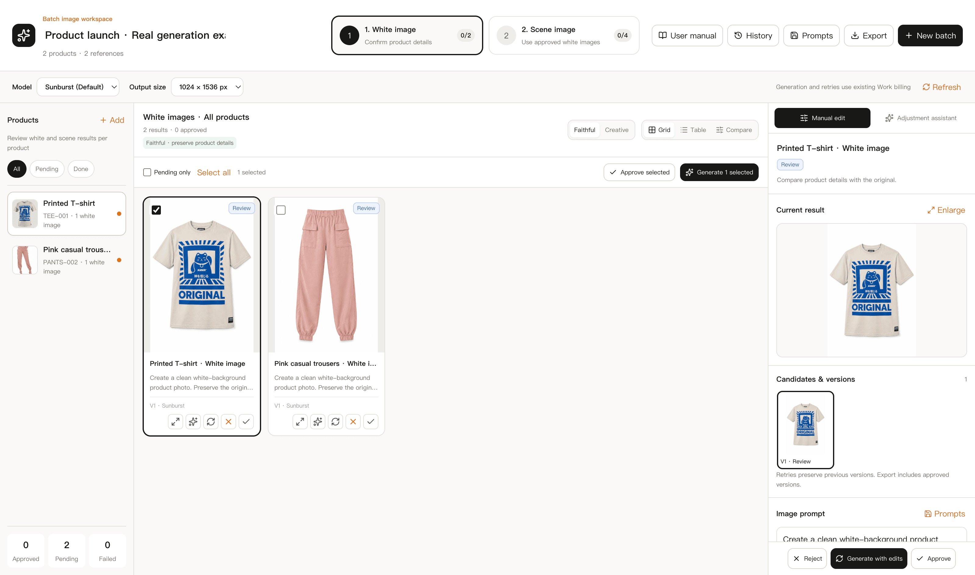Reject the Pink casual trousers card
Viewport: 975px width, 575px height.
click(x=353, y=422)
